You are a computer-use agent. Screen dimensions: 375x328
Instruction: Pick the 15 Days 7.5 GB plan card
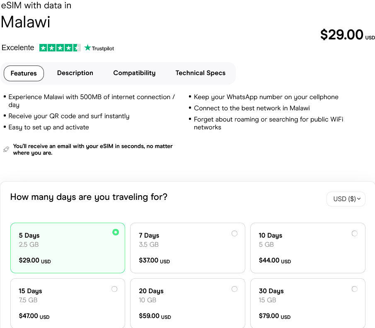click(68, 304)
